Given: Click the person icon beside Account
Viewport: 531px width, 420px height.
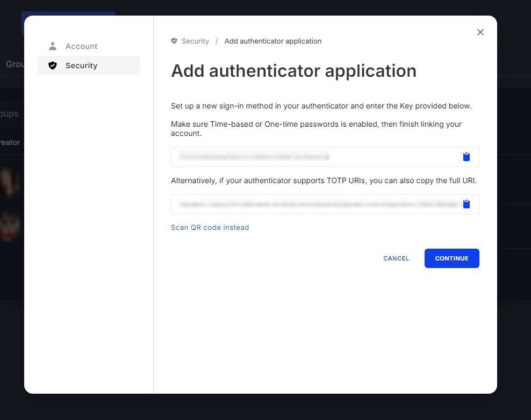Looking at the screenshot, I should tap(53, 46).
